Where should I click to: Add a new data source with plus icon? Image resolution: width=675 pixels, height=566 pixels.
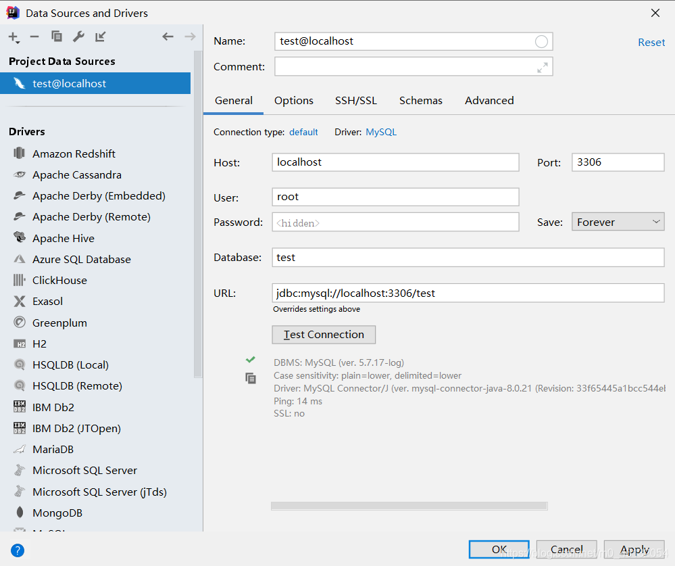point(14,37)
